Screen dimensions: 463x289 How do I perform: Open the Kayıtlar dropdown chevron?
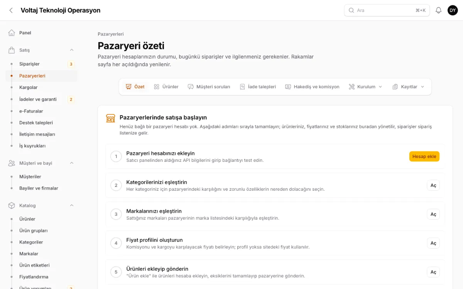(422, 87)
